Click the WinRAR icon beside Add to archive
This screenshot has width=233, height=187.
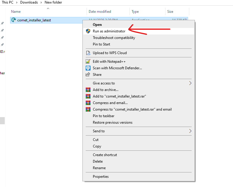[88, 90]
